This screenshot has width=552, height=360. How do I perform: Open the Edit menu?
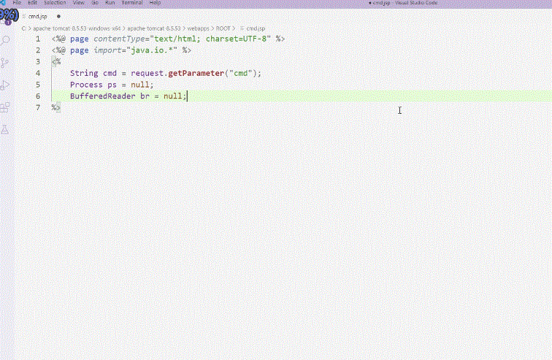coord(32,2)
